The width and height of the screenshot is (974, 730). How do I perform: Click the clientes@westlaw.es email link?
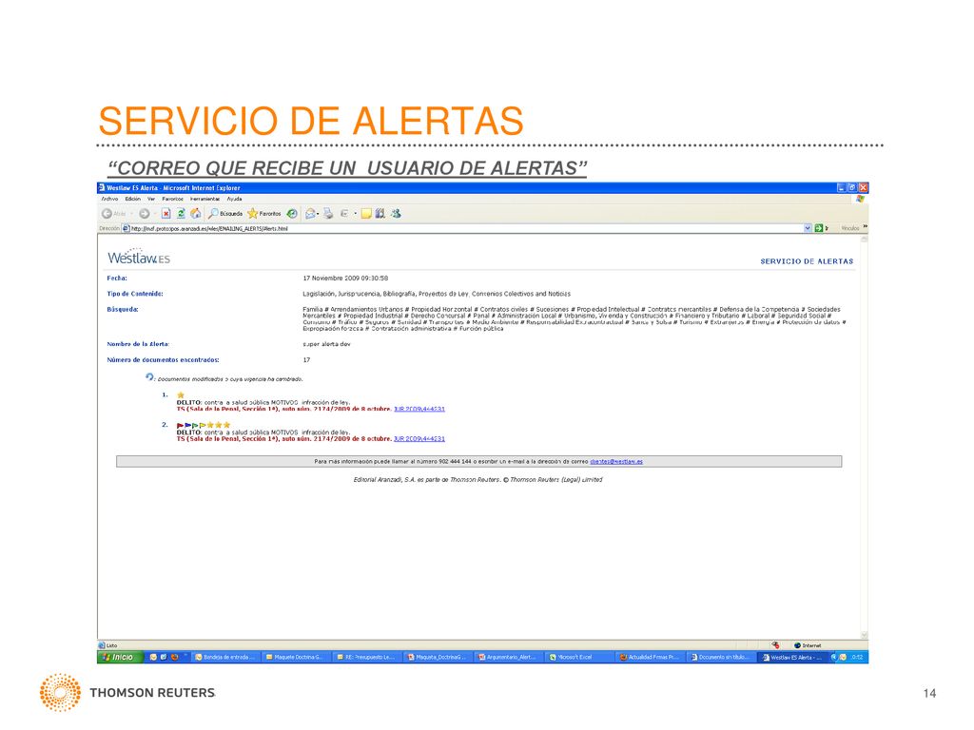[x=616, y=462]
